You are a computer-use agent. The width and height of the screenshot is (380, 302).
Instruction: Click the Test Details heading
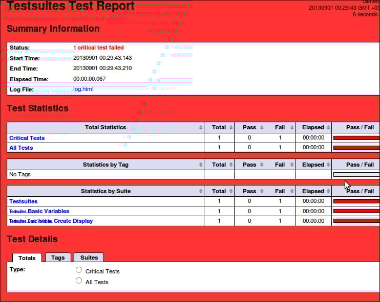coord(32,239)
